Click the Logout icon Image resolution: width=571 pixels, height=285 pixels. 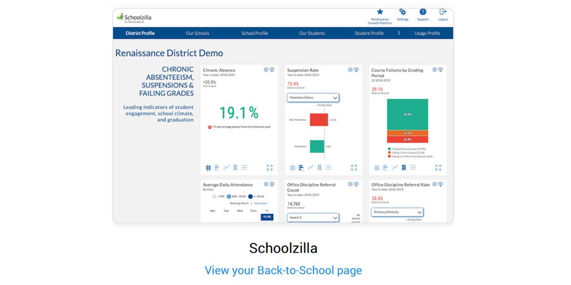click(443, 12)
